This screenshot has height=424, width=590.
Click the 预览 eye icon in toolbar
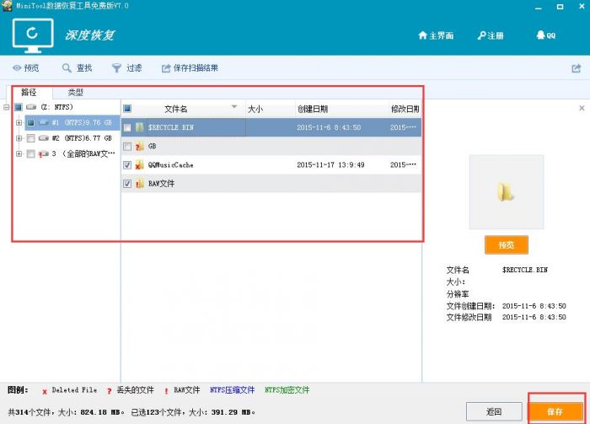click(17, 68)
